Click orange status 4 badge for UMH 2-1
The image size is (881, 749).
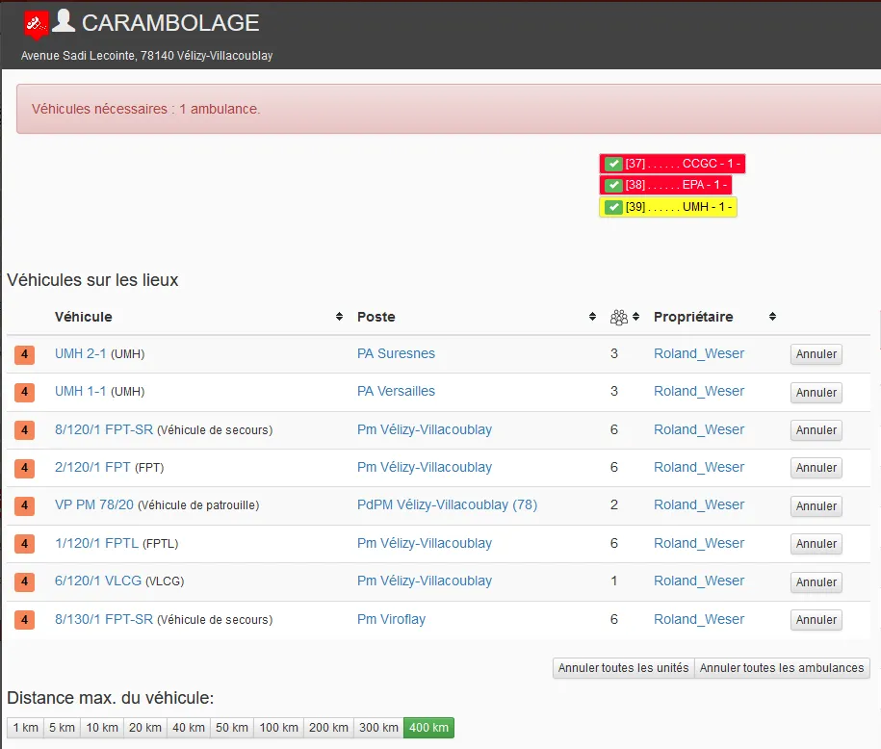tap(24, 354)
